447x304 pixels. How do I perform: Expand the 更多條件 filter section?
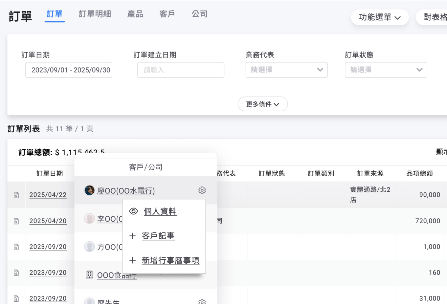click(262, 104)
